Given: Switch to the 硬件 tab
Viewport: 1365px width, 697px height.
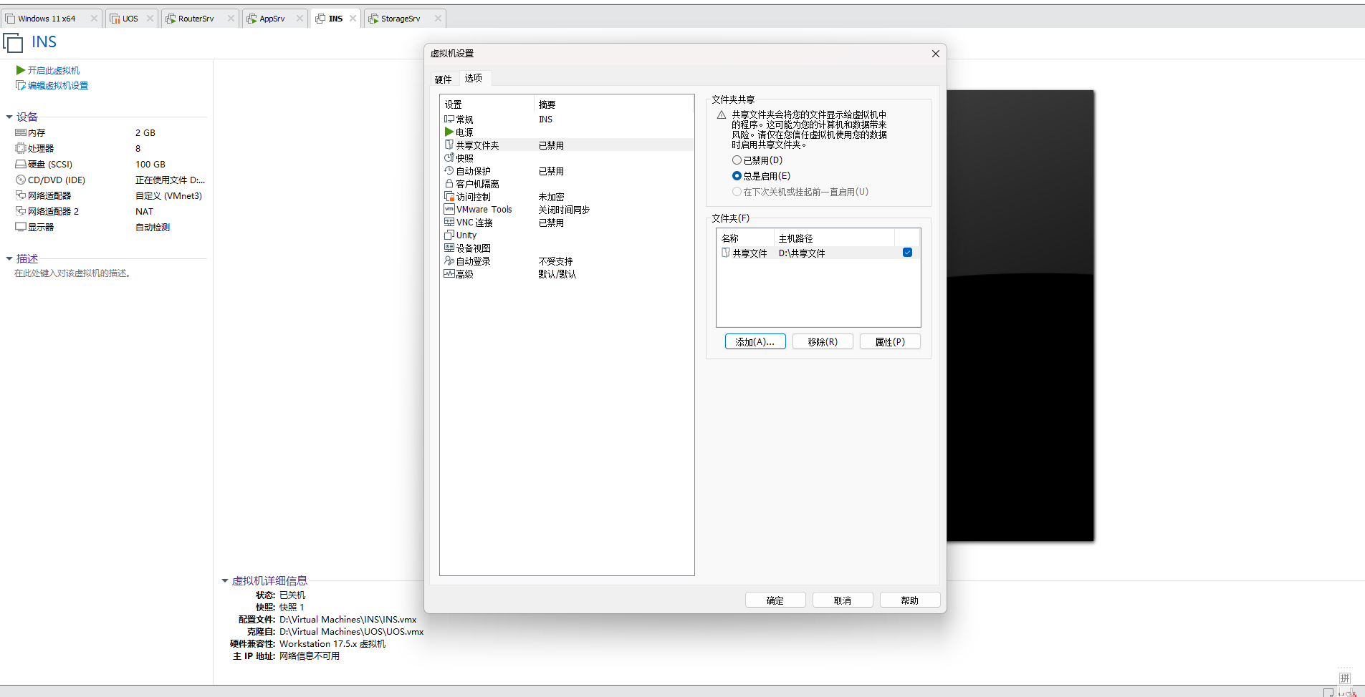Looking at the screenshot, I should click(443, 79).
